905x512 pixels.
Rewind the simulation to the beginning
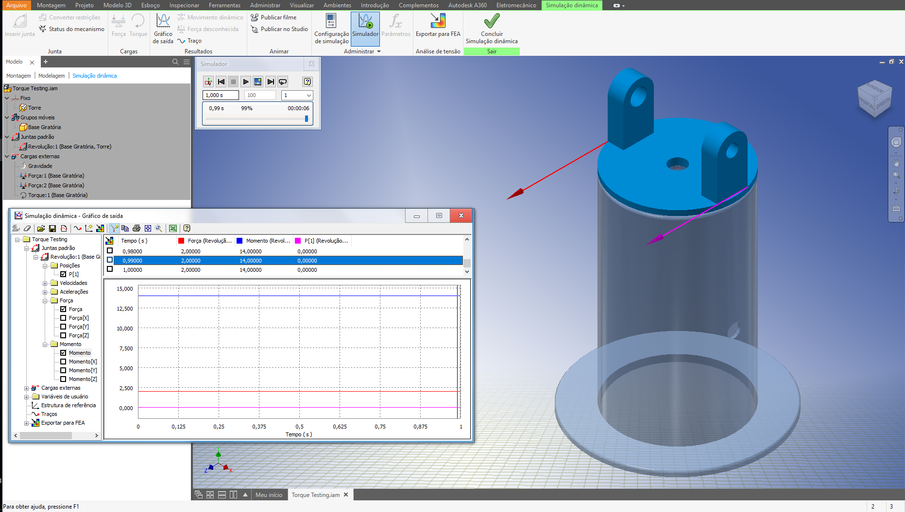click(x=221, y=82)
